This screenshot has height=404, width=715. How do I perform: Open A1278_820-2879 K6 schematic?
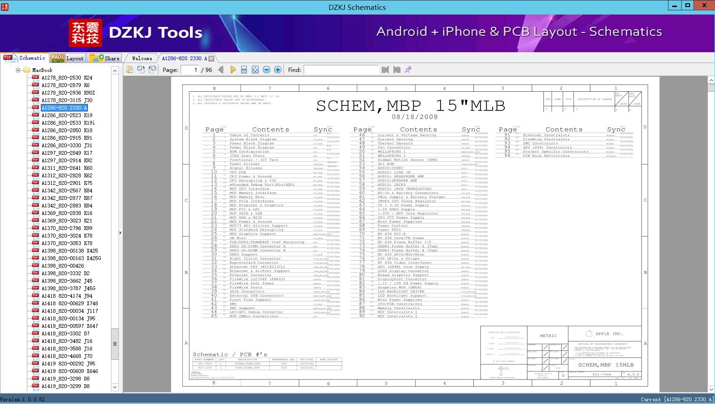click(65, 85)
